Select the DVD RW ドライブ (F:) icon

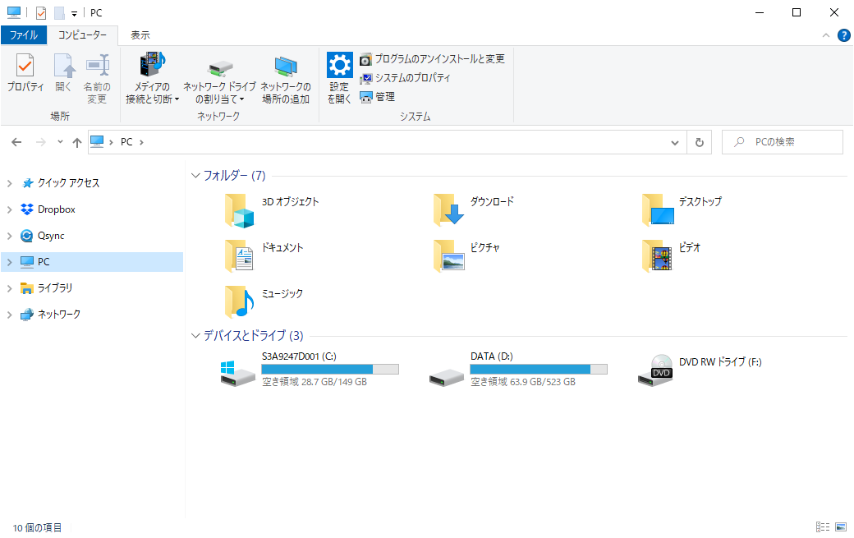click(x=655, y=370)
